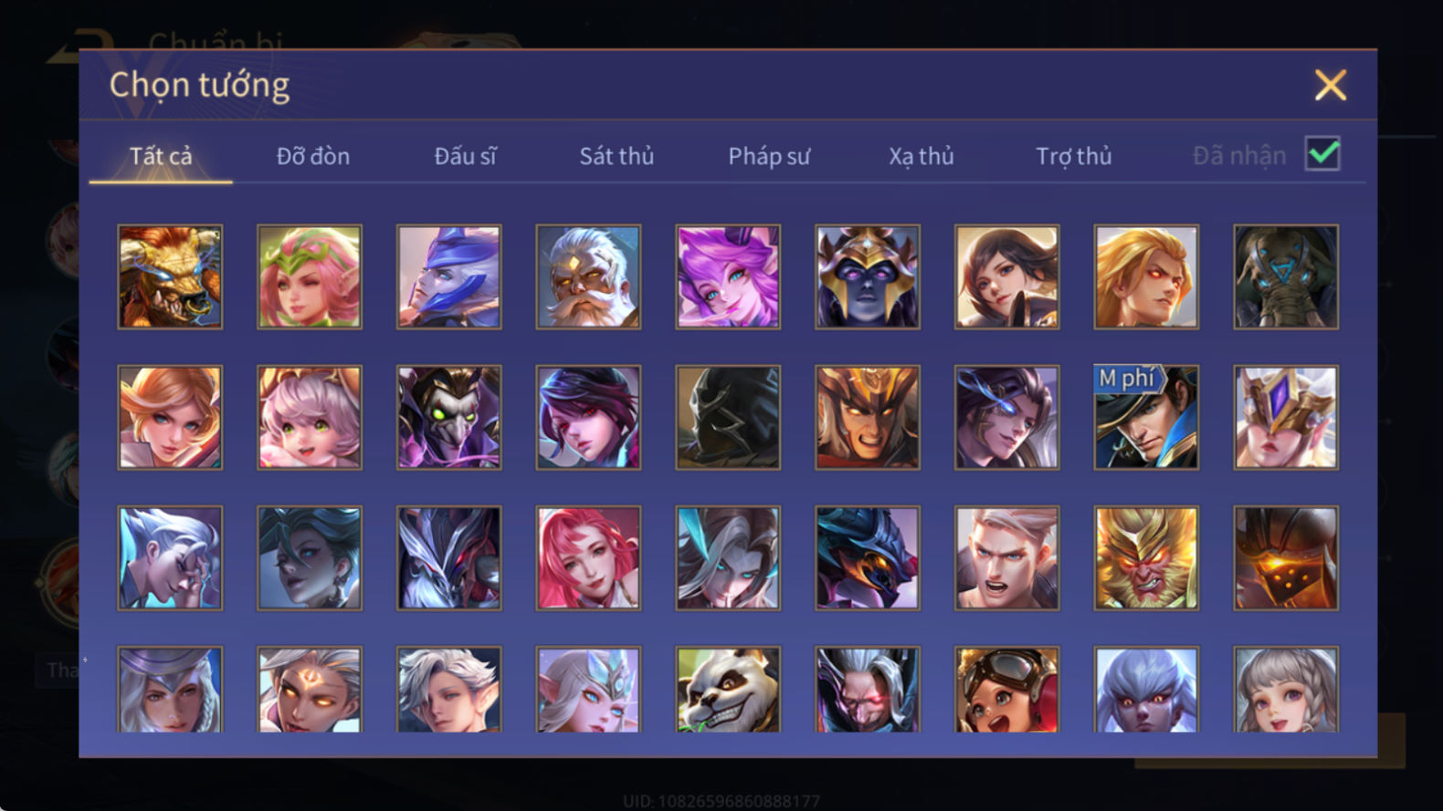Switch to the Đỡ đòn tab

coord(313,156)
